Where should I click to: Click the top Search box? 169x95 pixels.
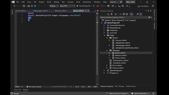[x=116, y=2]
